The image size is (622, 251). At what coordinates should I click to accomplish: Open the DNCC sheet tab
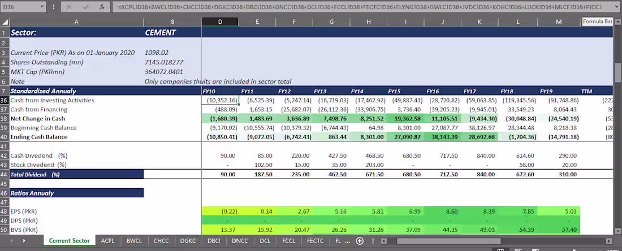pyautogui.click(x=240, y=240)
